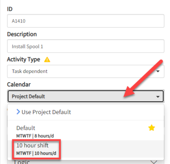Click the Calendar field label
170x164 pixels.
click(x=19, y=84)
